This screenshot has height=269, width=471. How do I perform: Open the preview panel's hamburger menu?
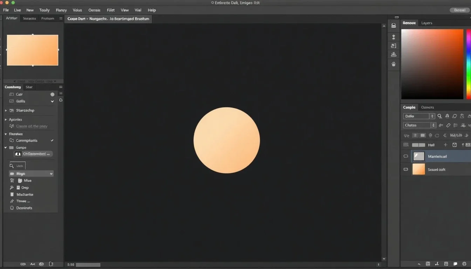point(61,18)
